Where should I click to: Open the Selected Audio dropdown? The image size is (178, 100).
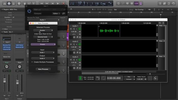[43, 37]
